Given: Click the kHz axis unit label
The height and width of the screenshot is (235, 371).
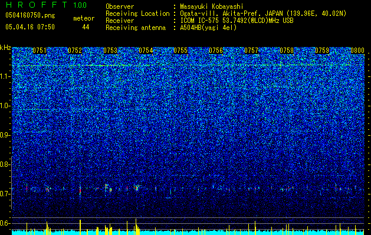Looking at the screenshot, I should pyautogui.click(x=5, y=48).
